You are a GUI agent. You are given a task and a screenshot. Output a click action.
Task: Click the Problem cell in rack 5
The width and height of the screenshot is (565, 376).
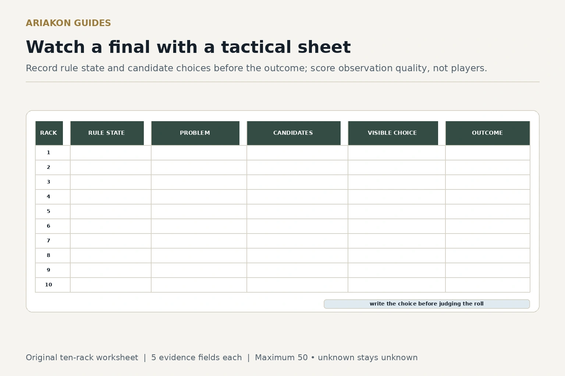coord(199,211)
